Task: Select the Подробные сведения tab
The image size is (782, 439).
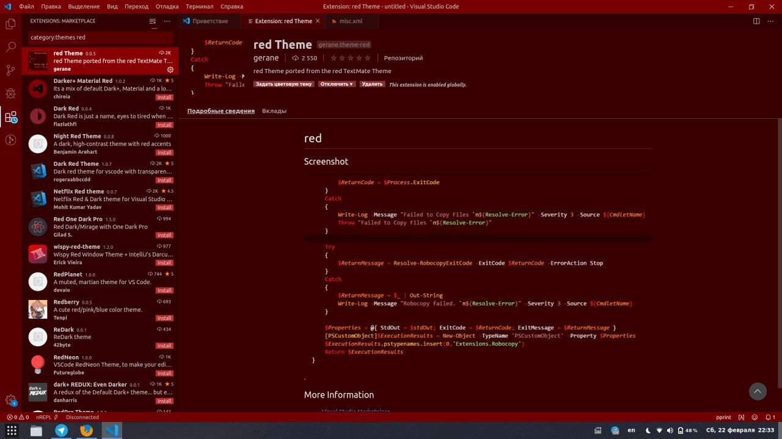Action: click(221, 111)
